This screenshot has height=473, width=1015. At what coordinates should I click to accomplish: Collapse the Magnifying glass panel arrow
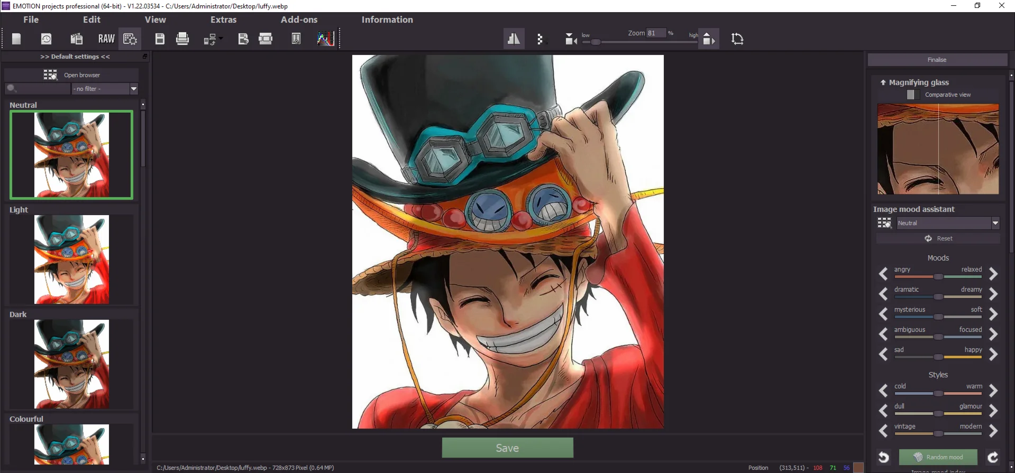pyautogui.click(x=883, y=82)
